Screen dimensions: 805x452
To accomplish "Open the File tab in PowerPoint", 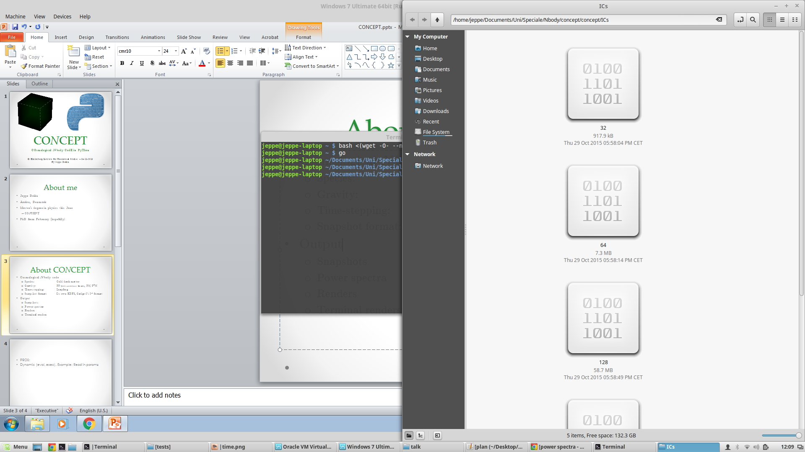I will click(x=12, y=37).
